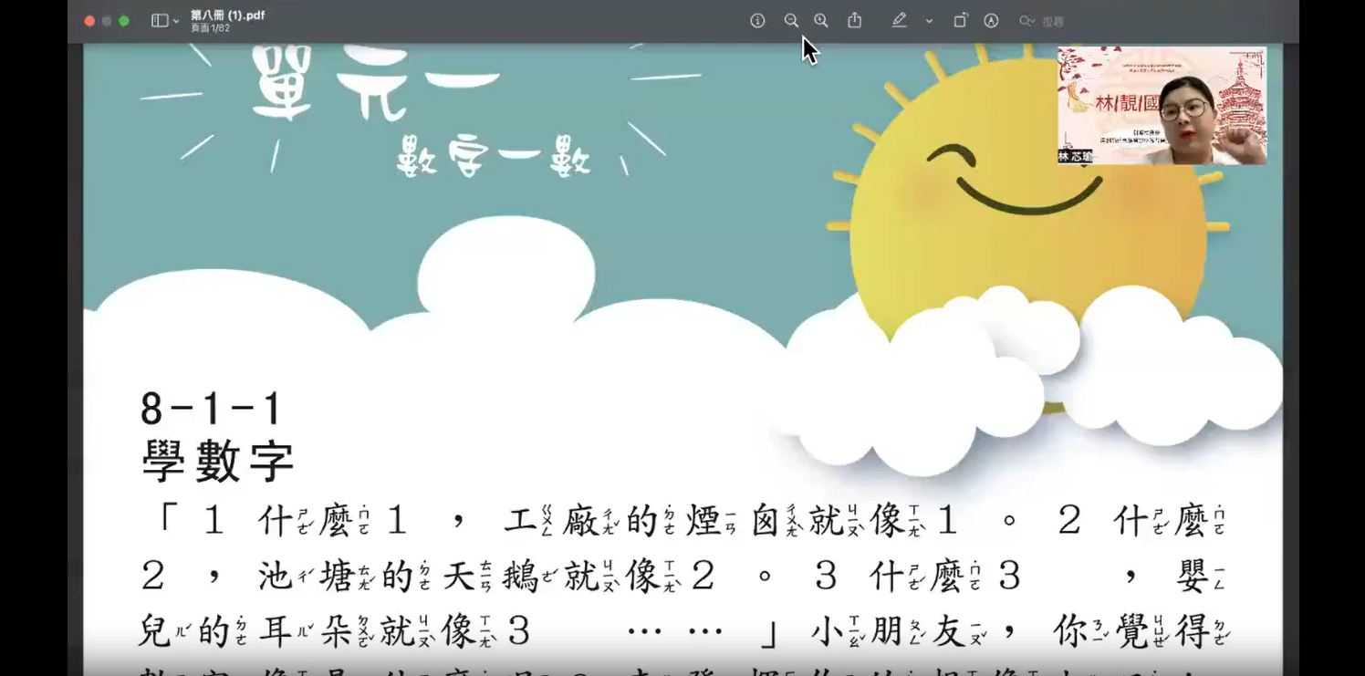This screenshot has height=676, width=1365.
Task: Zoom out of the PDF page
Action: click(x=791, y=21)
